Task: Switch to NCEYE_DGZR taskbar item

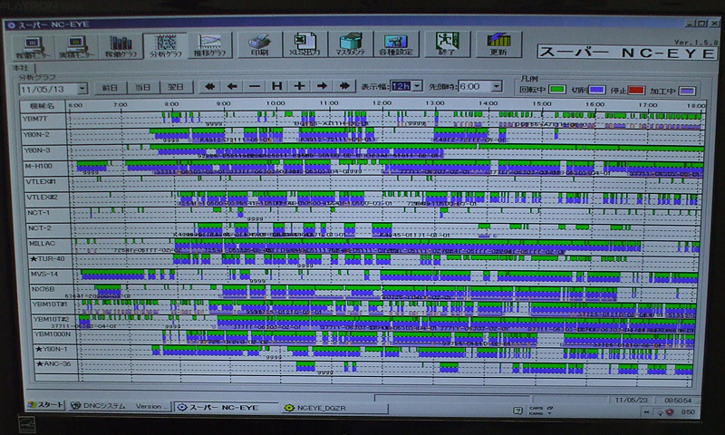Action: 334,408
